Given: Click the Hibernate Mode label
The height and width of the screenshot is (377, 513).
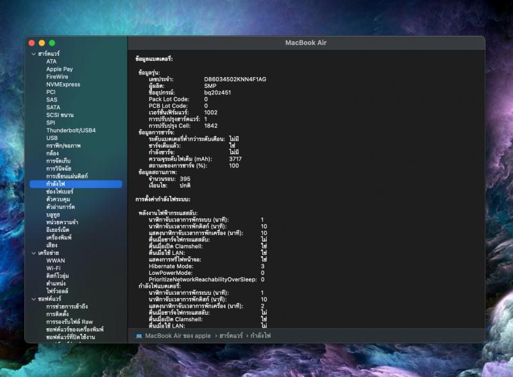Looking at the screenshot, I should pyautogui.click(x=171, y=267).
